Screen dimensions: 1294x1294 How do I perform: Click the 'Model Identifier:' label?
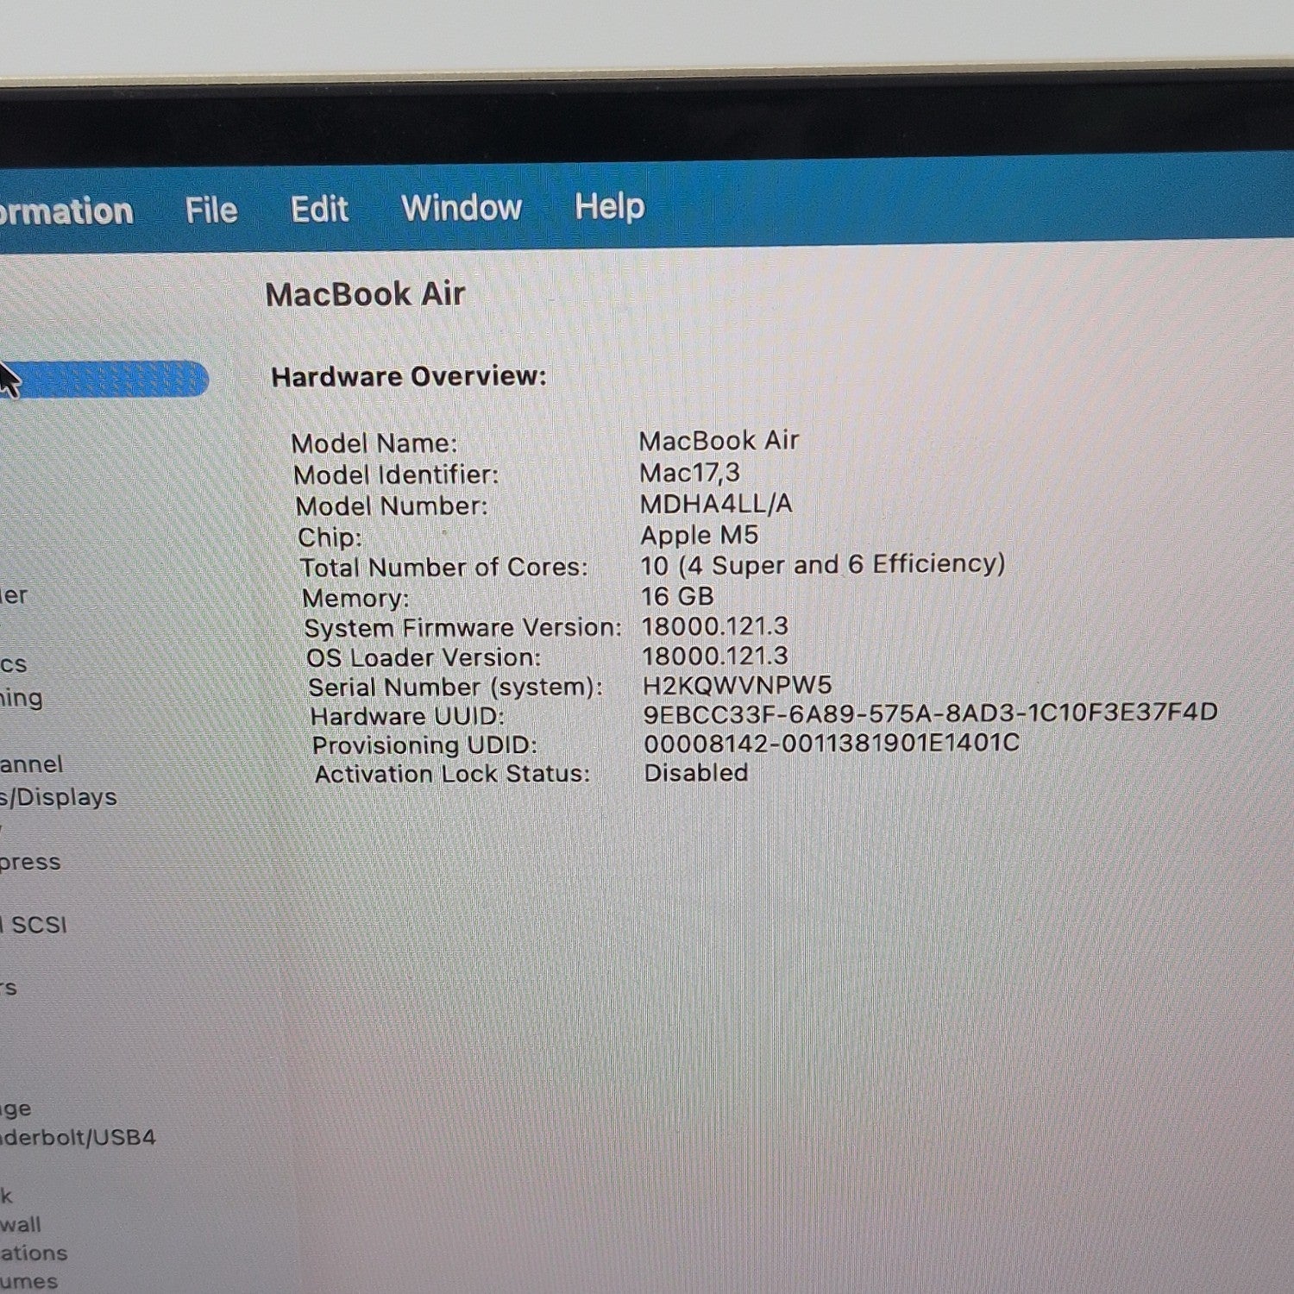[396, 474]
